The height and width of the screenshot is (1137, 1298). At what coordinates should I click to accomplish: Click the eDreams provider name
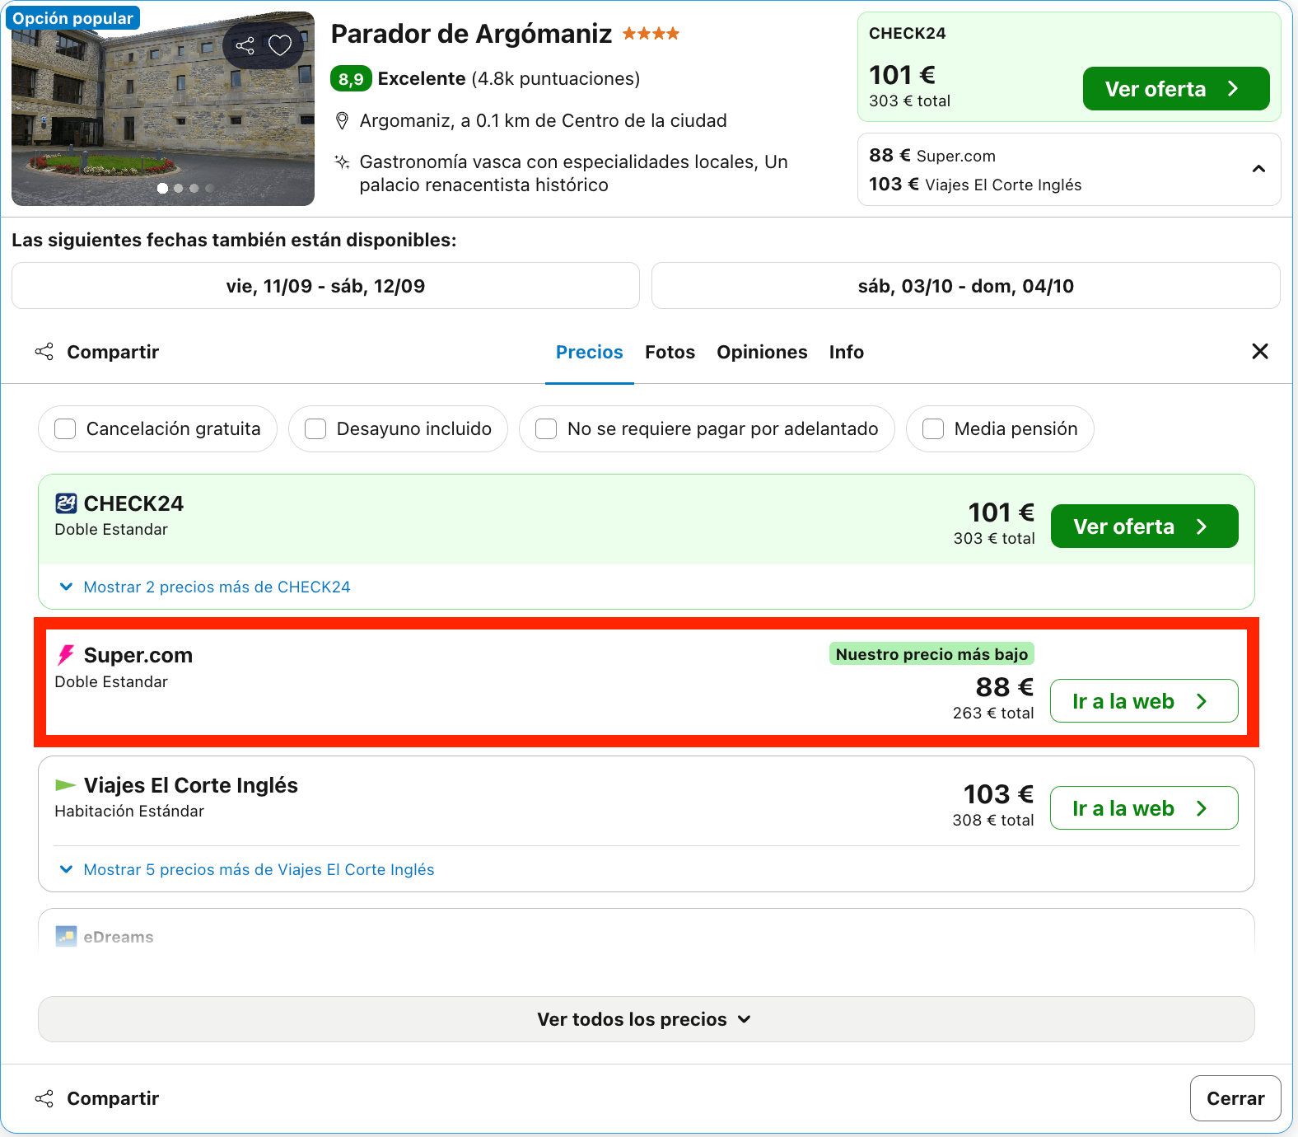119,937
